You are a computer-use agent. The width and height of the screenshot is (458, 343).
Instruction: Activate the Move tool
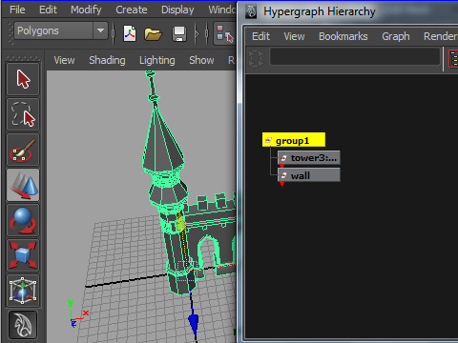[x=23, y=185]
